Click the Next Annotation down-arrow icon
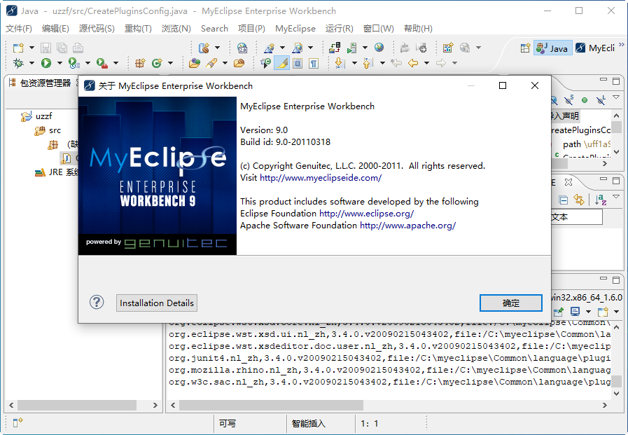Image resolution: width=628 pixels, height=435 pixels. (340, 63)
